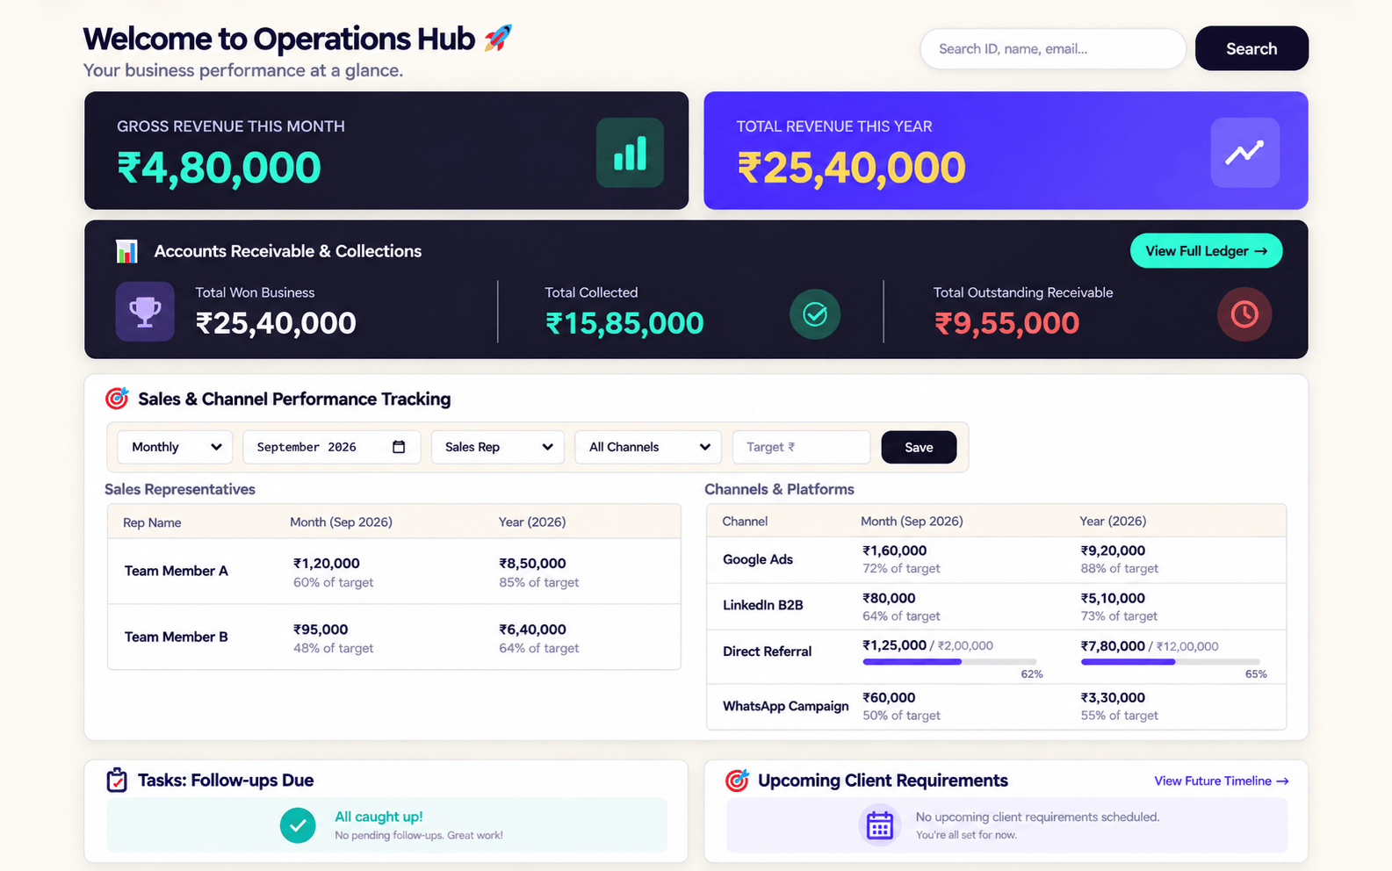Click the Rep Name column header
Image resolution: width=1392 pixels, height=871 pixels.
coord(152,522)
